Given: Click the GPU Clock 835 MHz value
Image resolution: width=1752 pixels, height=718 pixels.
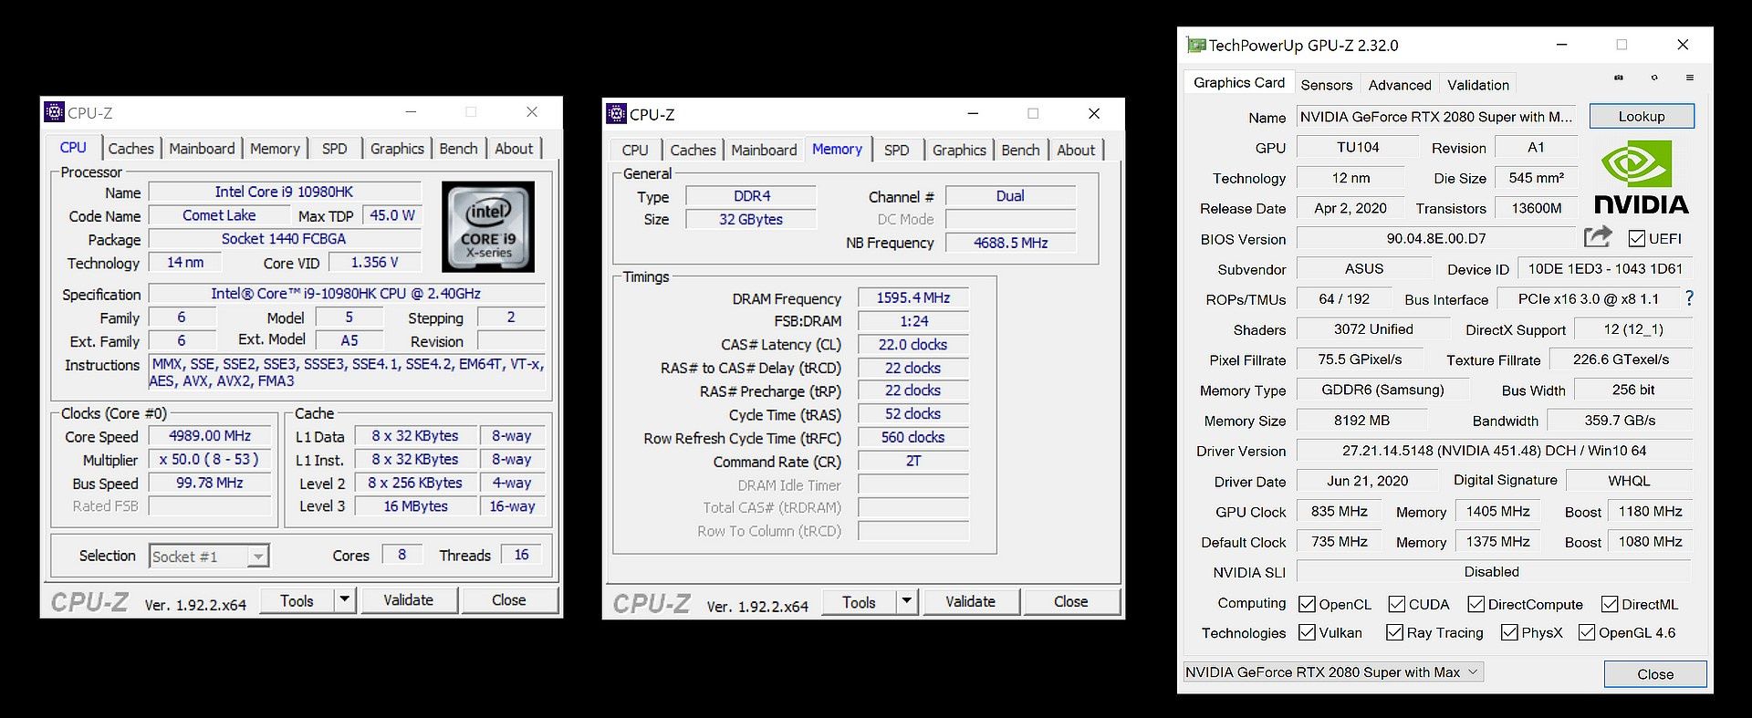Looking at the screenshot, I should [1340, 511].
